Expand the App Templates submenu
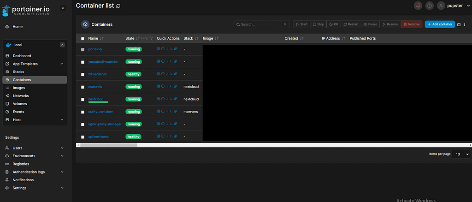 (62, 64)
